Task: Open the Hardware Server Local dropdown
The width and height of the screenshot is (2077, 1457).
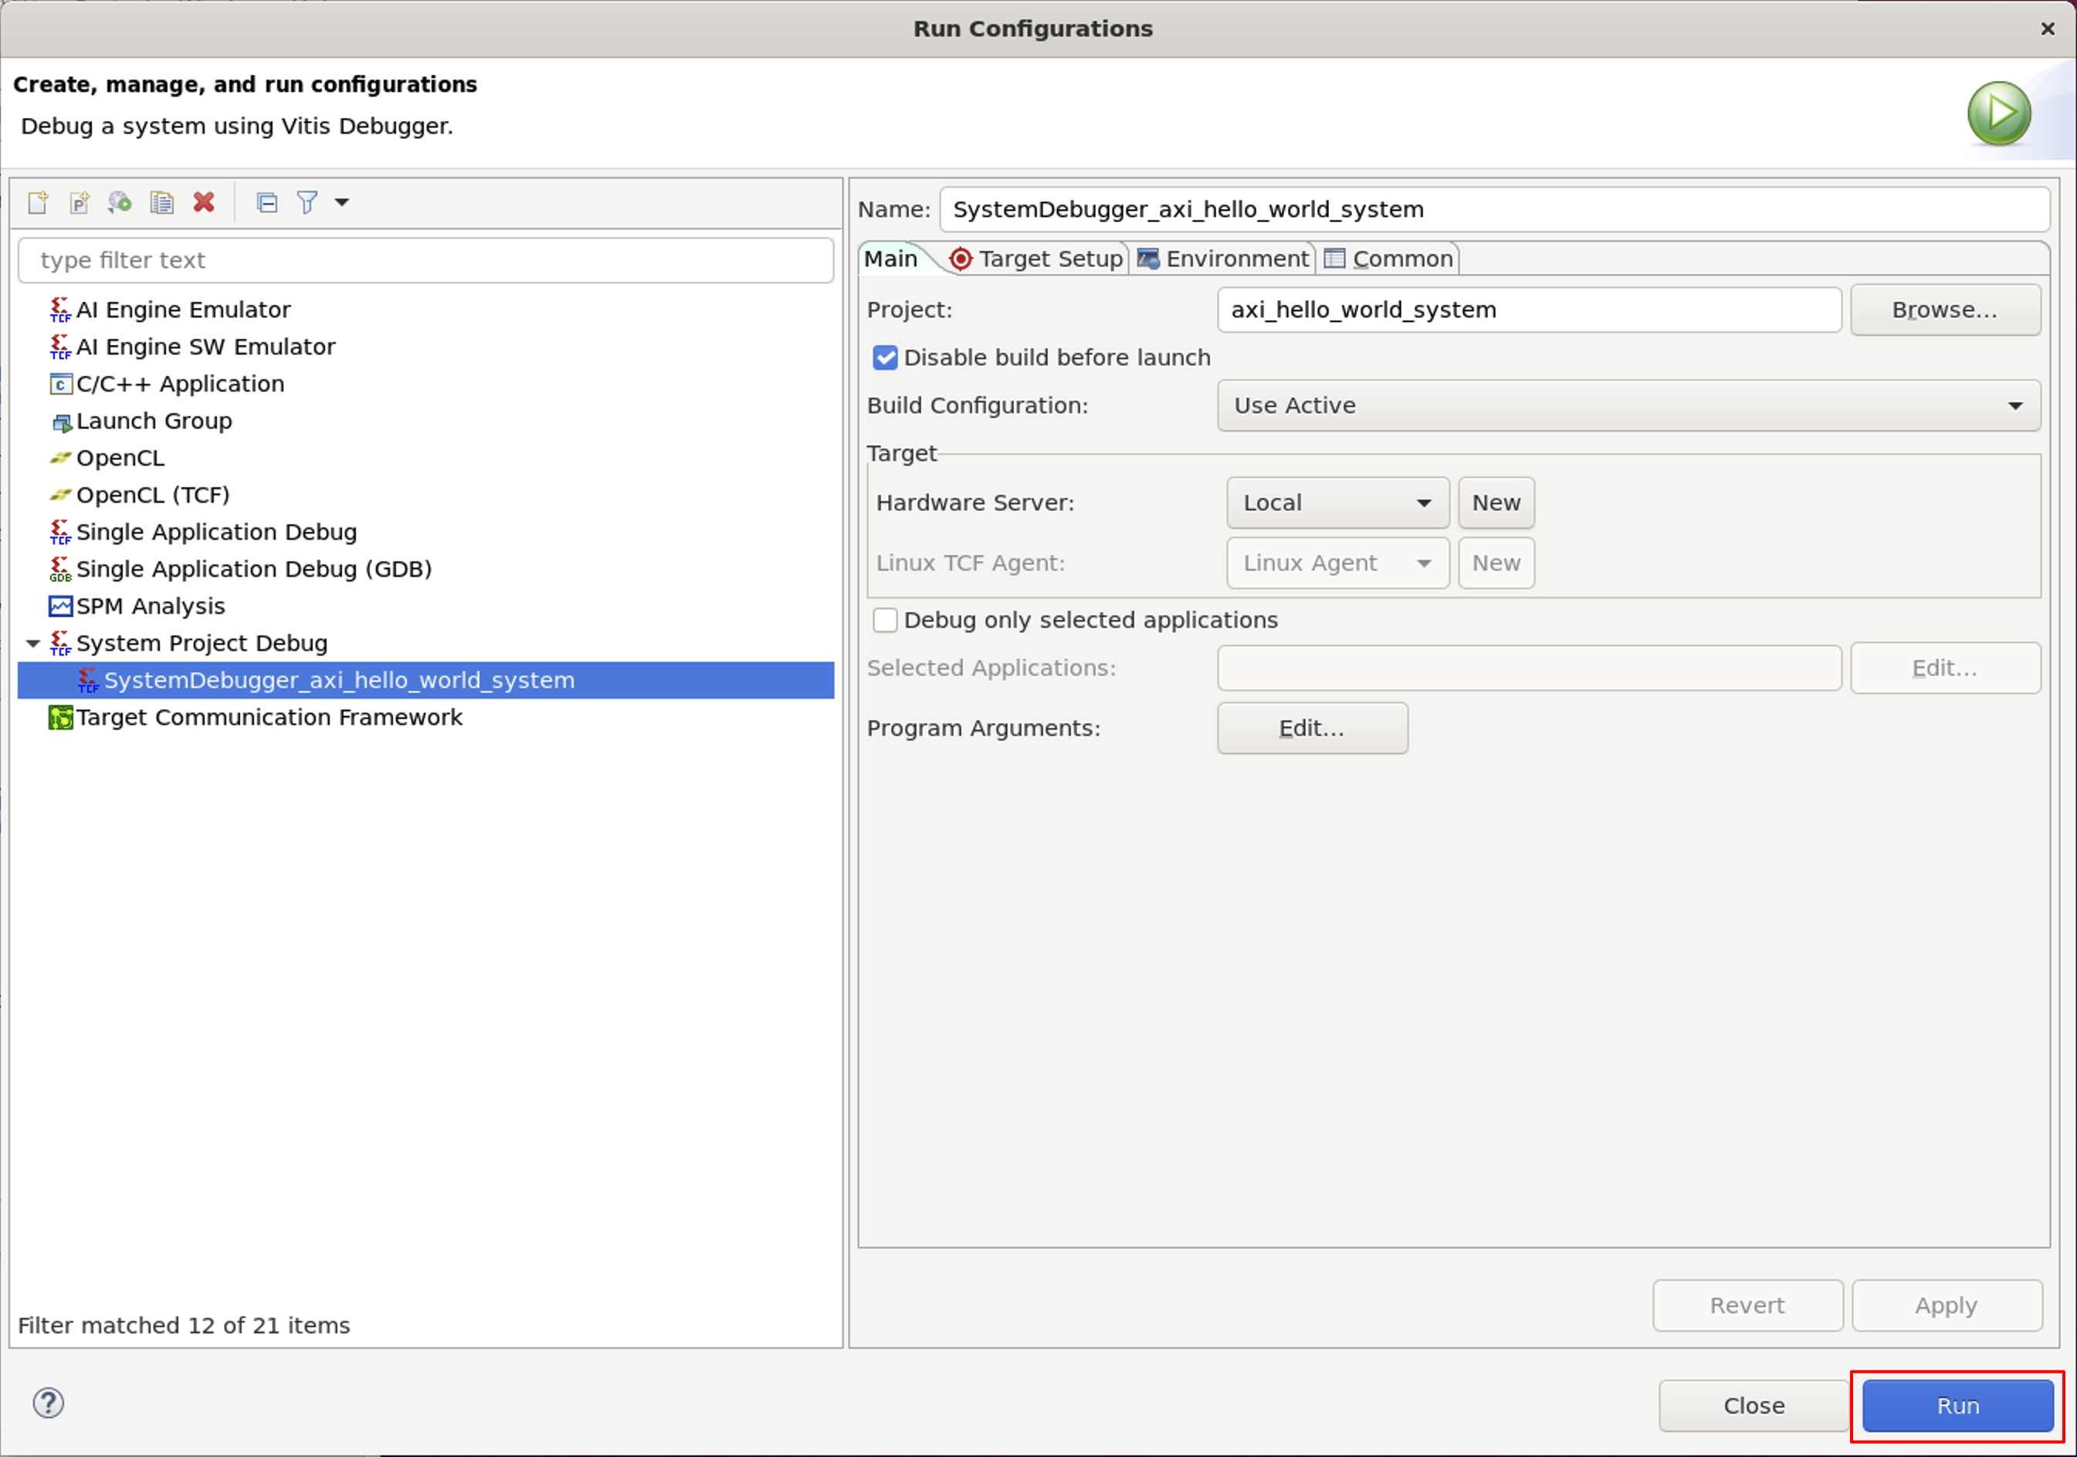Action: [1337, 503]
